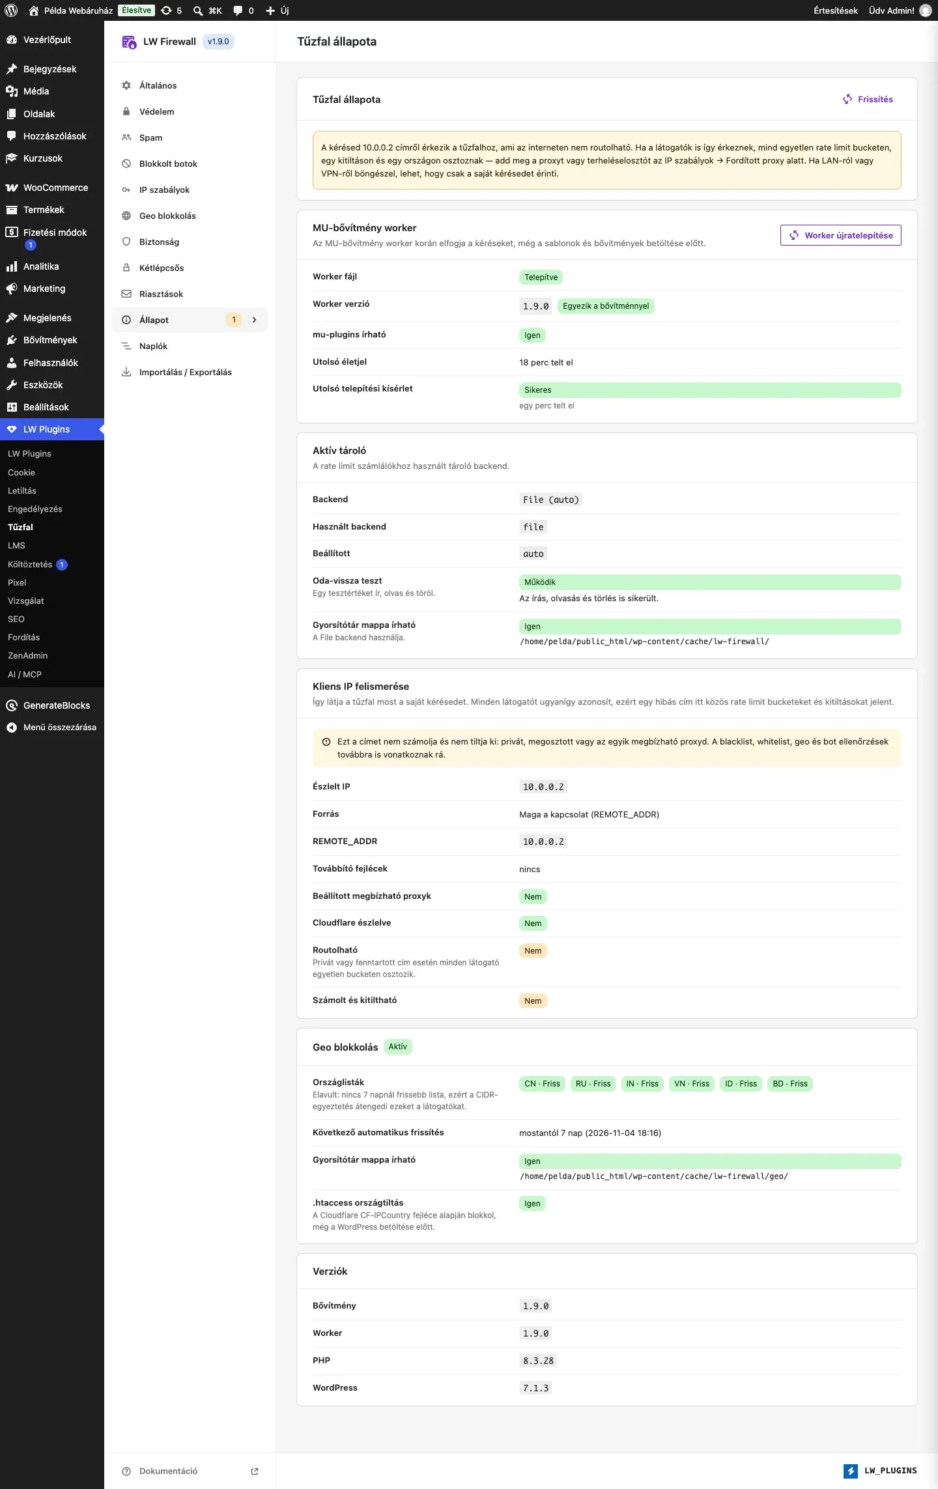Click the Importálás / Exportálás download icon
This screenshot has height=1489, width=938.
126,372
